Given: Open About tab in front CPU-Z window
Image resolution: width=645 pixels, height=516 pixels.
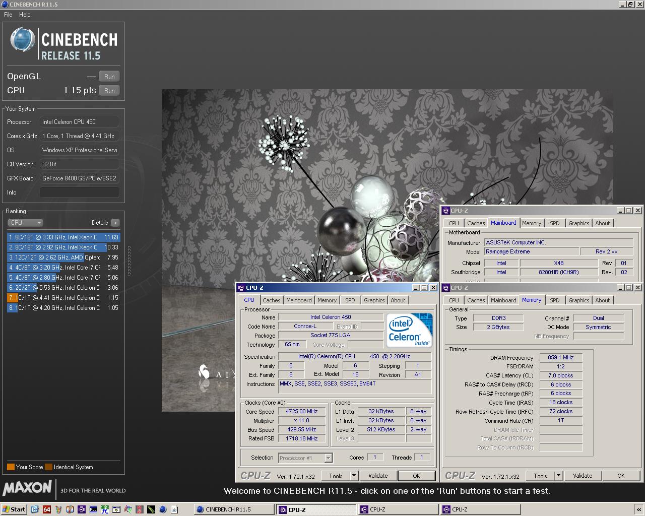Looking at the screenshot, I should coord(398,300).
